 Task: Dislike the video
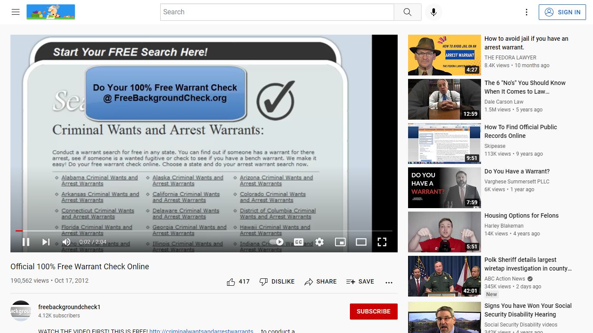pyautogui.click(x=277, y=282)
